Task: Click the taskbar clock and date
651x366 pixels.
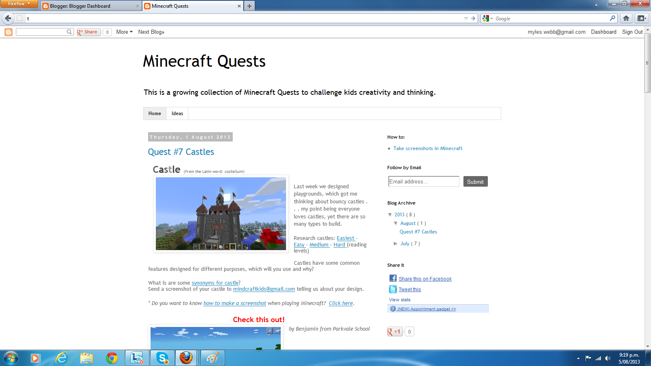Action: click(629, 358)
